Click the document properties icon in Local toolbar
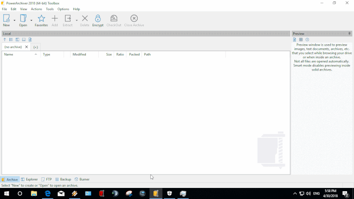The image size is (354, 199). (30, 40)
